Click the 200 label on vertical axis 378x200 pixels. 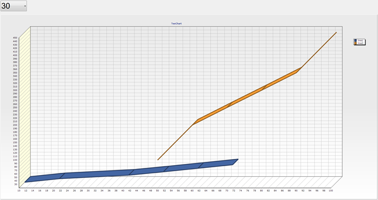(15, 125)
